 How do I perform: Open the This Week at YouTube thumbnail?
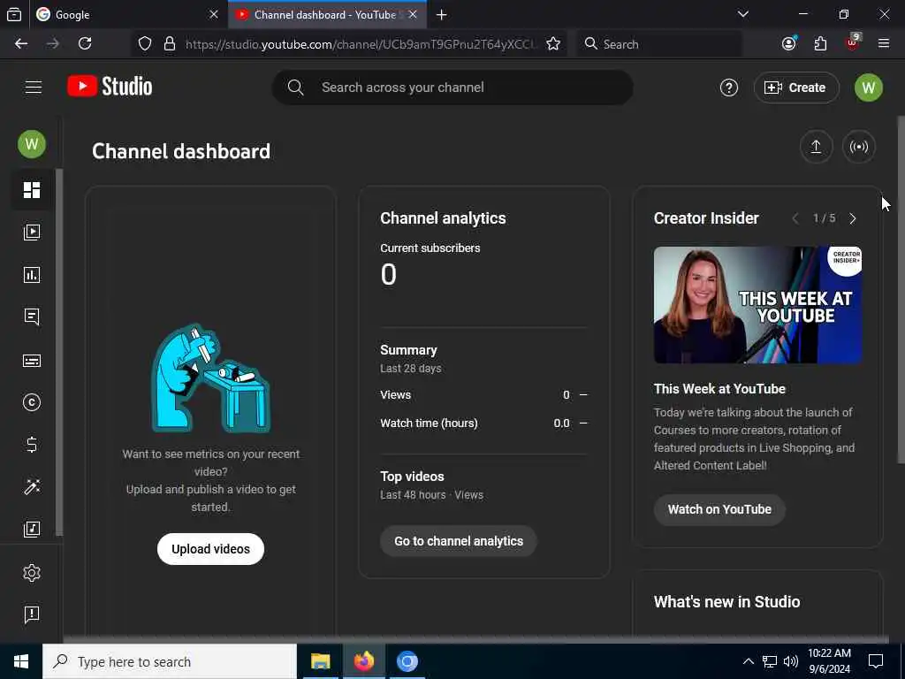[x=757, y=305]
